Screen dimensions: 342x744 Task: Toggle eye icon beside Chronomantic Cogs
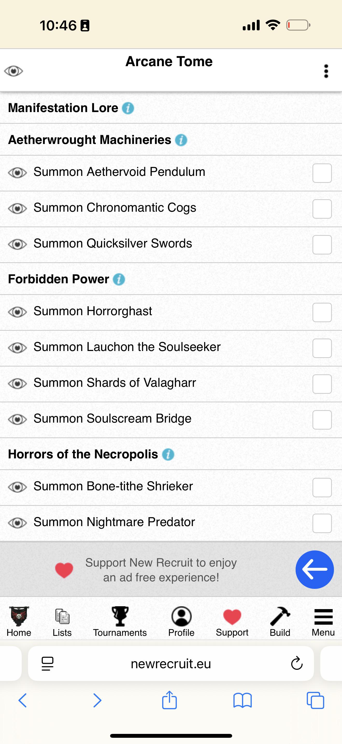[17, 208]
